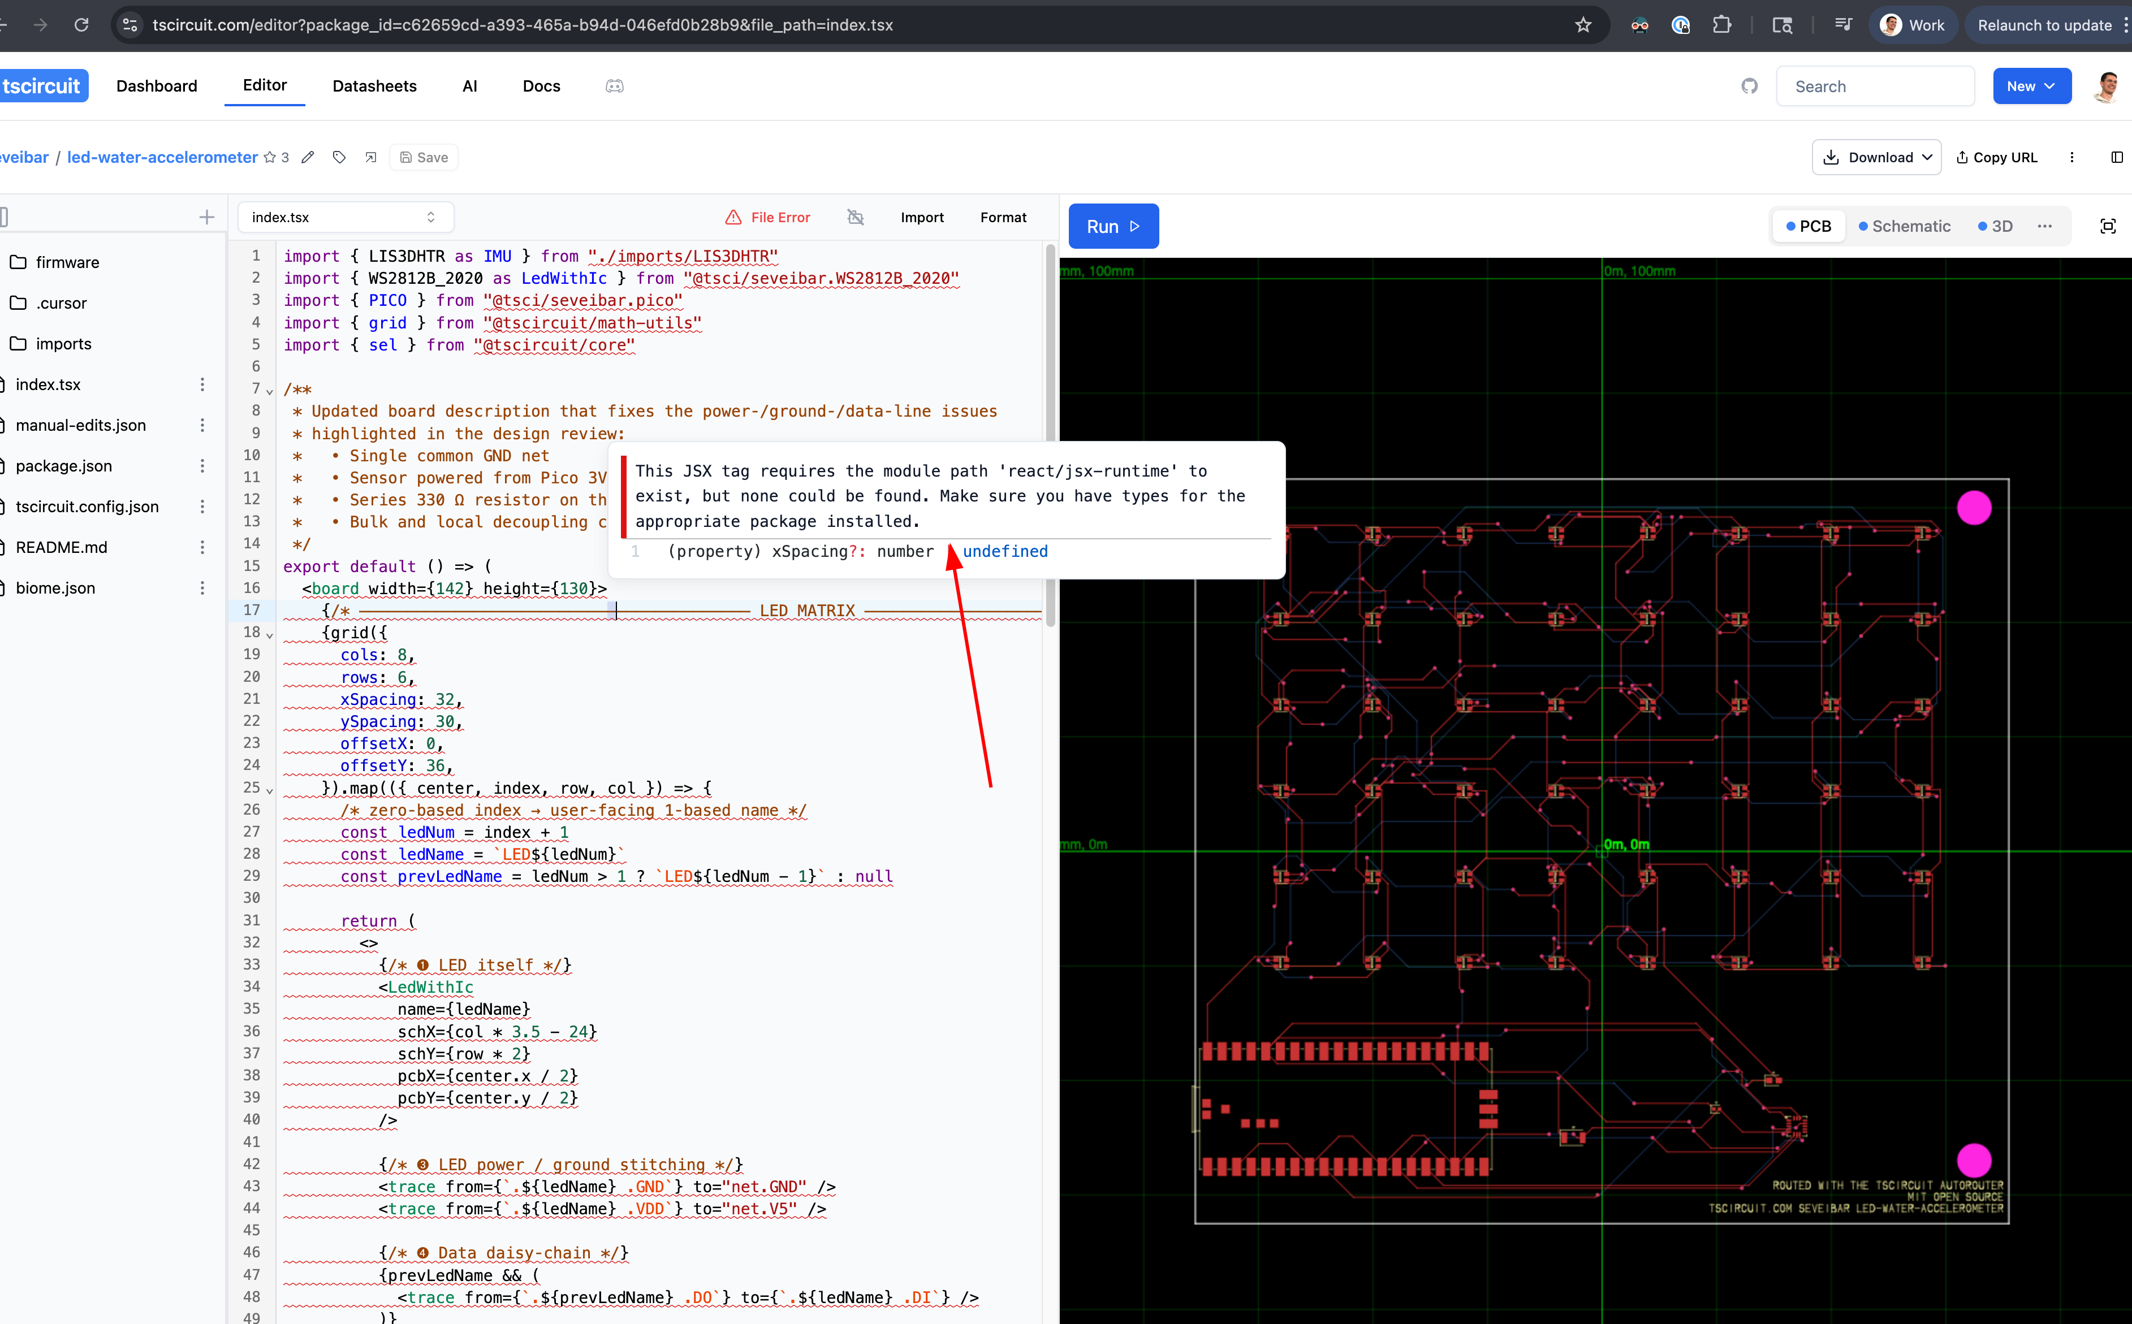Go to the Datasheets tab
Image resolution: width=2132 pixels, height=1324 pixels.
click(374, 86)
